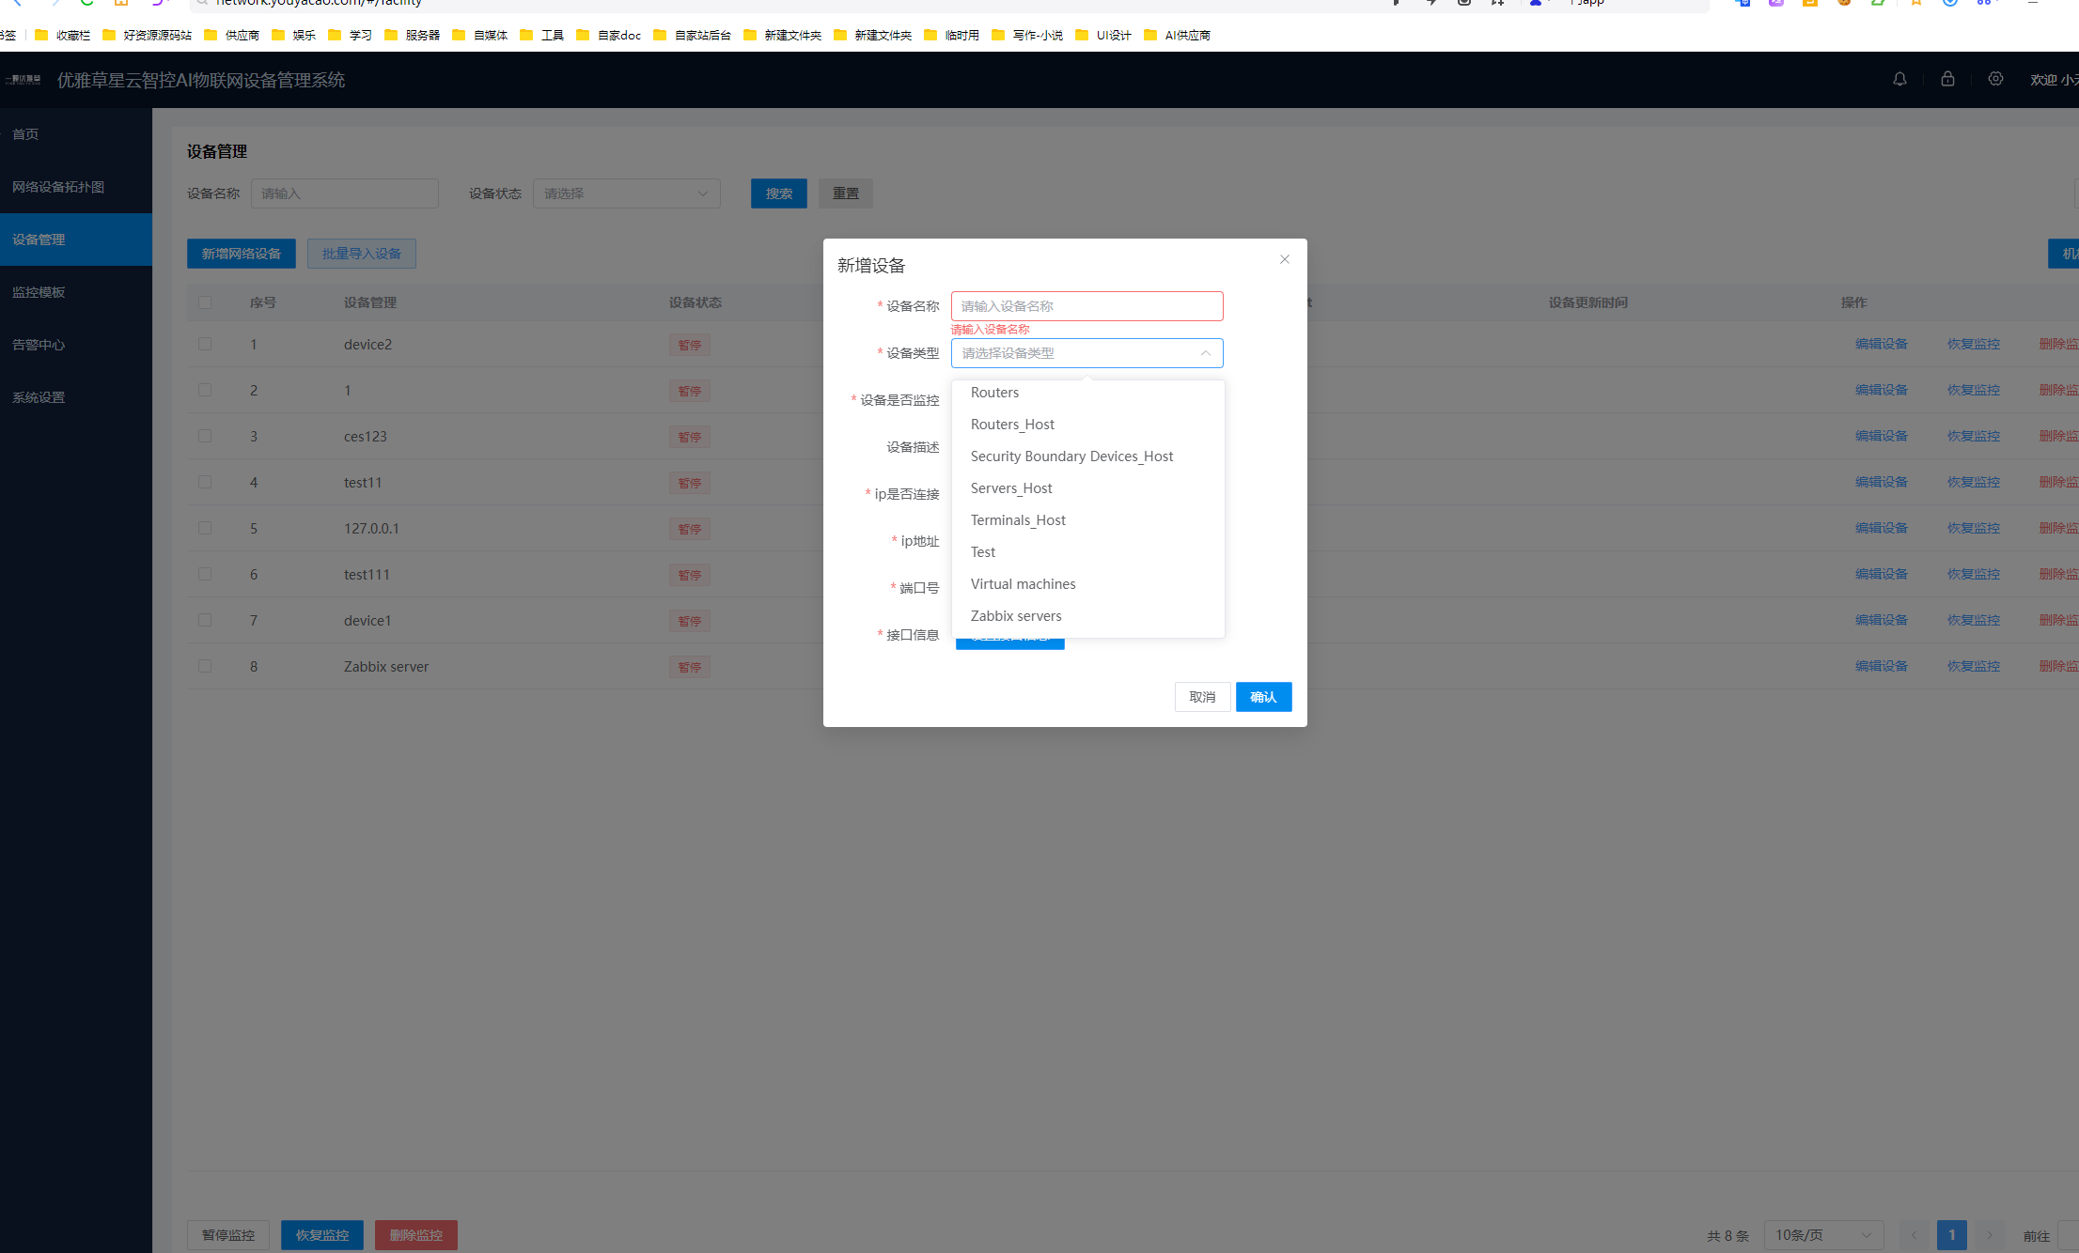Open the UI设计 bookmark folder
This screenshot has height=1253, width=2079.
pyautogui.click(x=1103, y=36)
